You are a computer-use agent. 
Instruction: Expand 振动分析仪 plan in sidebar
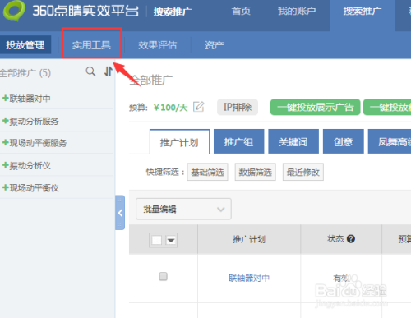point(6,165)
